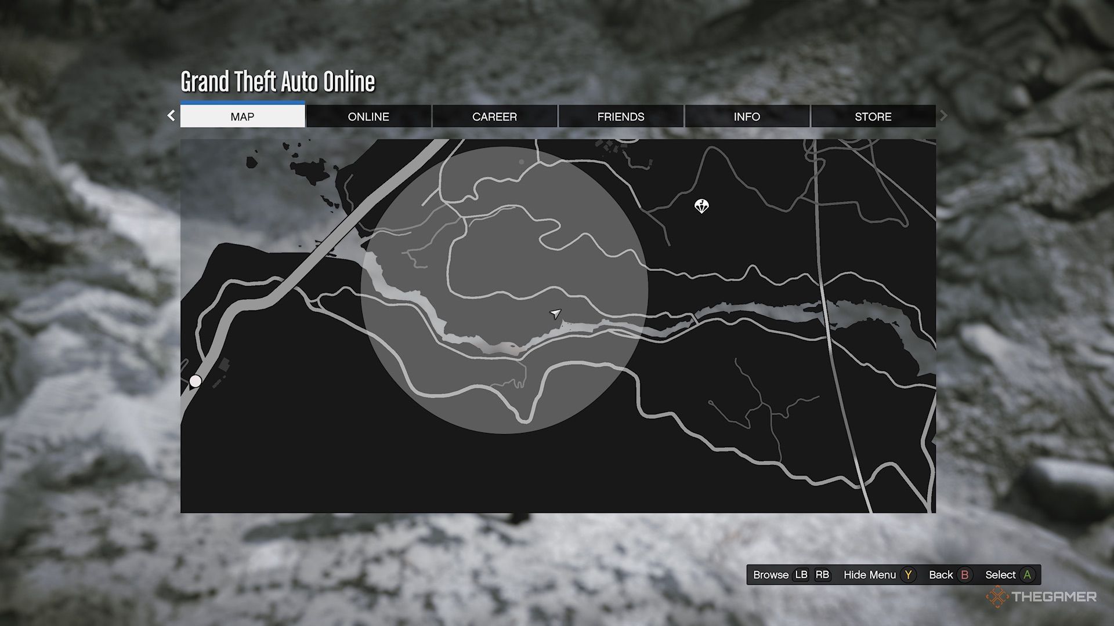Click the white circle blip near the highway
Viewport: 1114px width, 626px height.
(195, 381)
